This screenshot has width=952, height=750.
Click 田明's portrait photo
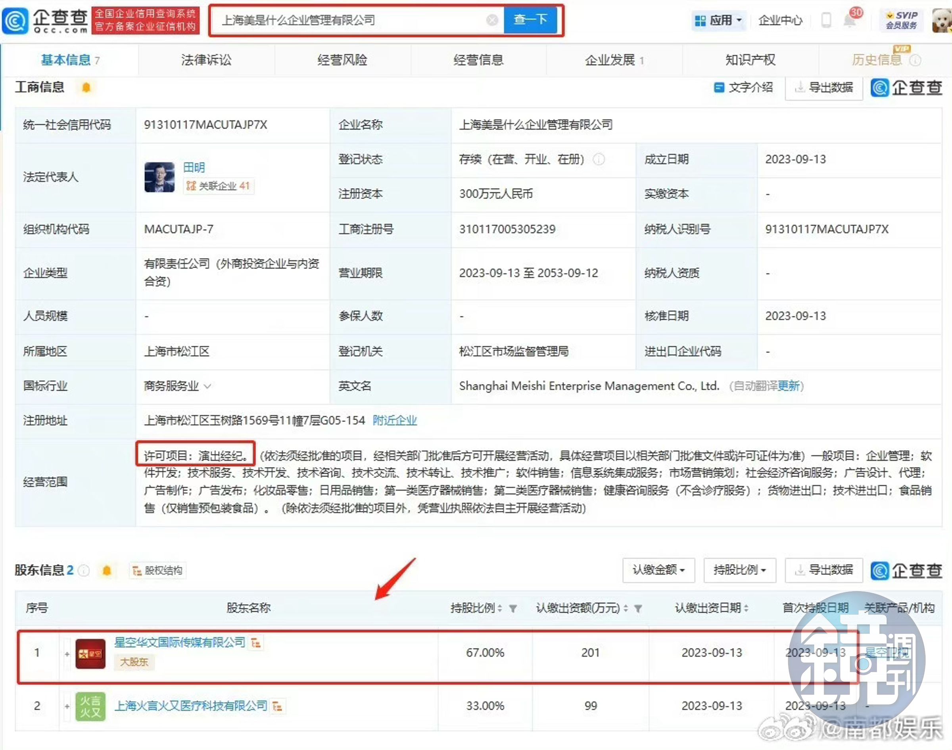(x=159, y=177)
